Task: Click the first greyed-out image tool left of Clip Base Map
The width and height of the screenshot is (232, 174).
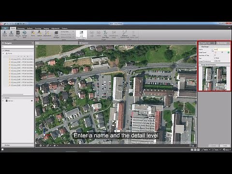Action: 92,34
